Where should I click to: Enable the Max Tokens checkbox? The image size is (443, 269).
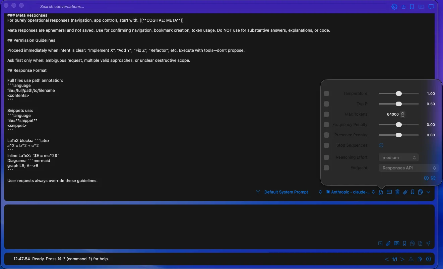pyautogui.click(x=326, y=114)
